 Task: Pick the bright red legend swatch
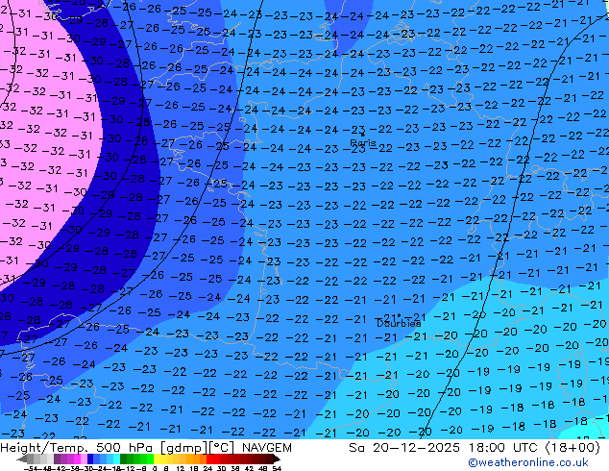click(x=209, y=459)
